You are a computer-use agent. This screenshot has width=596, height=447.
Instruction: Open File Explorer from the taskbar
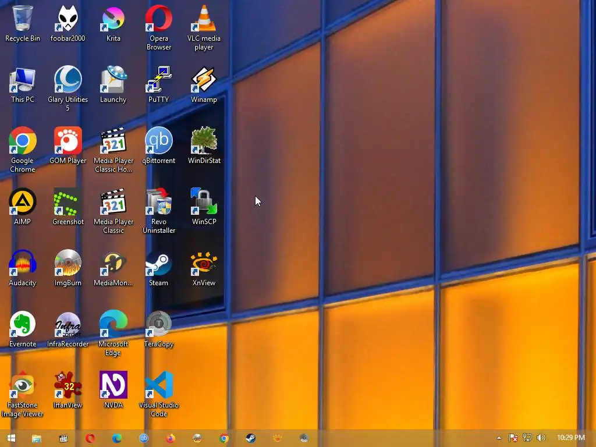(x=37, y=438)
